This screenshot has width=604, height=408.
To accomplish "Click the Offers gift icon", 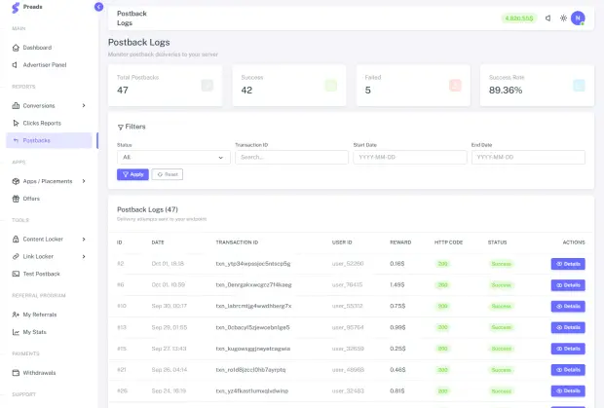I will pos(16,199).
